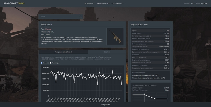Switch to Бартер tab
This screenshot has width=211, height=107.
pos(107,52)
